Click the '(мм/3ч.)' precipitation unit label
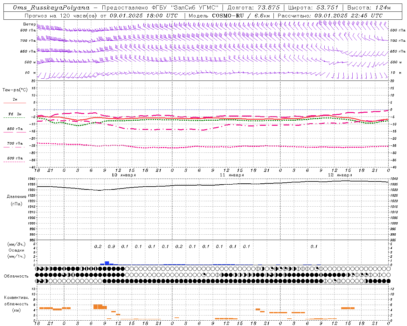Image resolution: width=407 pixels, height=326 pixels. pos(17,244)
